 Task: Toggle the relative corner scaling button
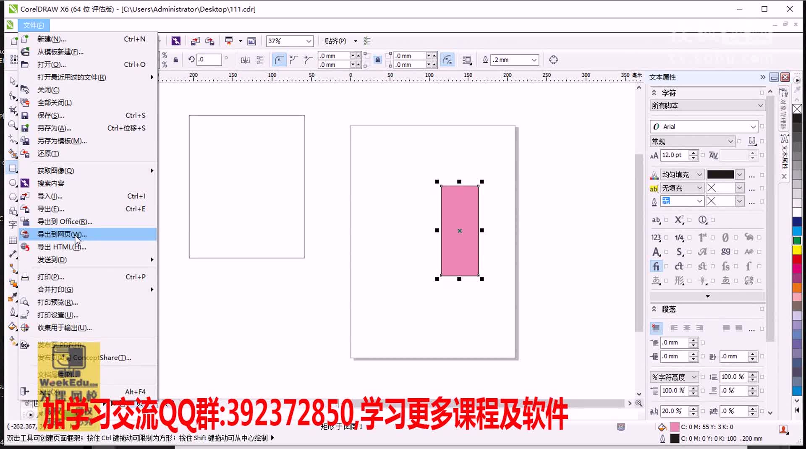click(448, 60)
